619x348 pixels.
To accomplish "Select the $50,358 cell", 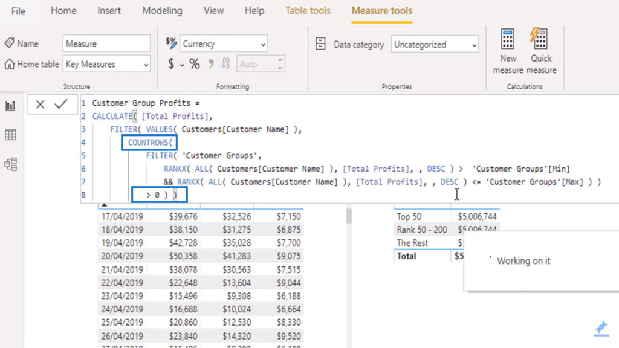I will pos(183,256).
